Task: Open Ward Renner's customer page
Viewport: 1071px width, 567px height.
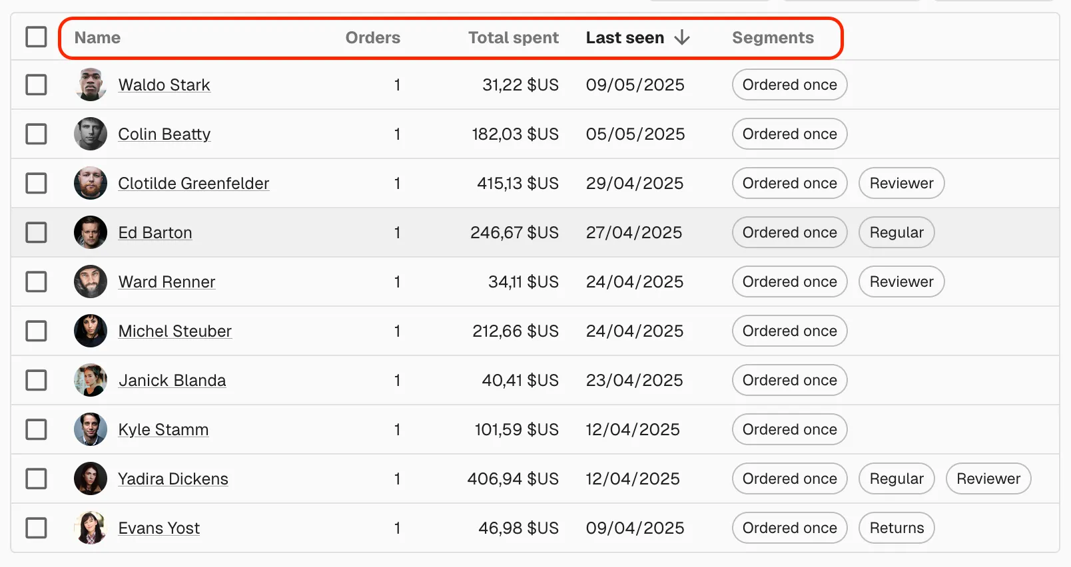Action: tap(167, 282)
